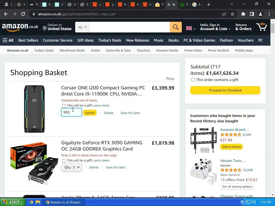
Task: Expand hidden tray icons with the arrow
Action: point(243,202)
